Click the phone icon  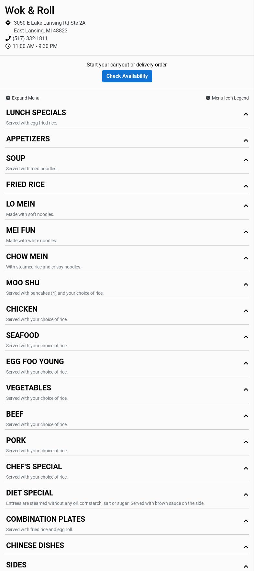coord(8,38)
